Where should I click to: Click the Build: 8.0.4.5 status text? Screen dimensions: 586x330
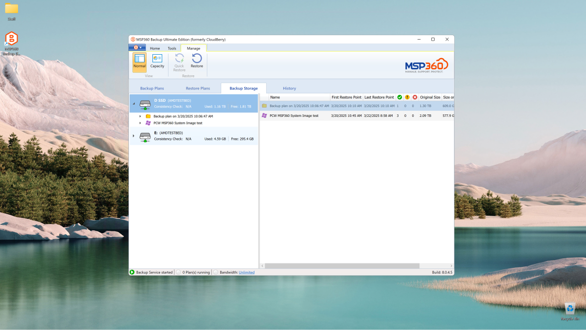pyautogui.click(x=442, y=272)
